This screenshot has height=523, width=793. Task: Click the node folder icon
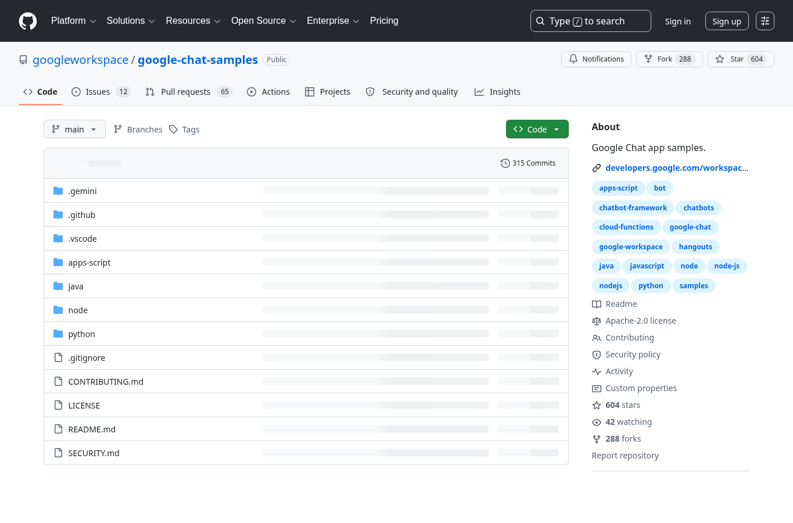pos(58,310)
